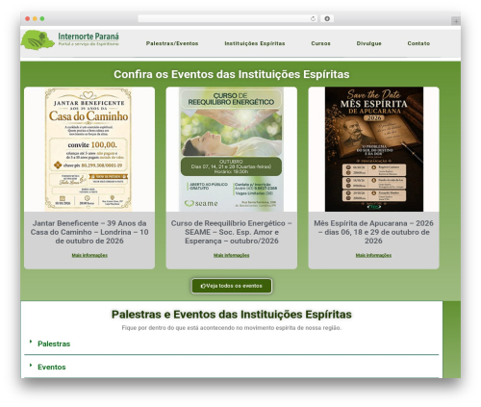Screen dimensions: 481x407
Task: Click the browser address bar
Action: point(228,19)
